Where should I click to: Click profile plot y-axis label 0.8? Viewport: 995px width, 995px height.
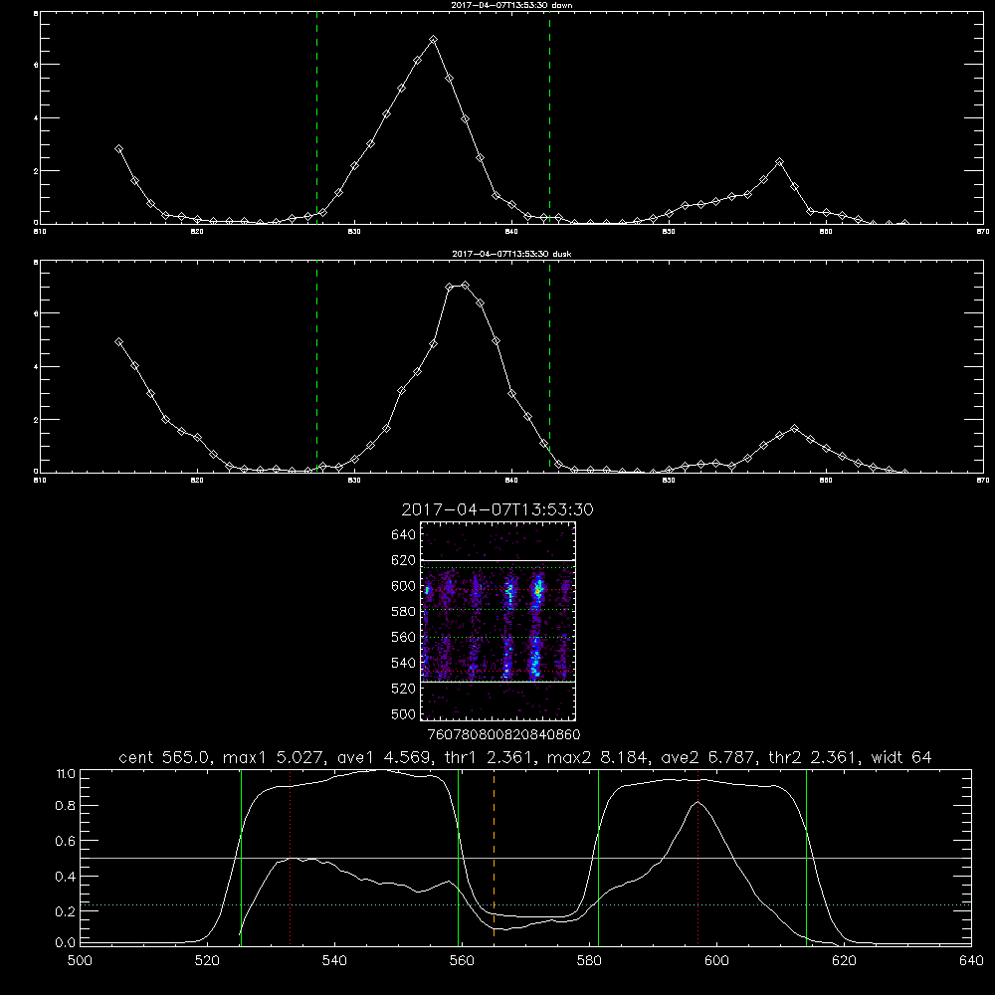coord(66,806)
